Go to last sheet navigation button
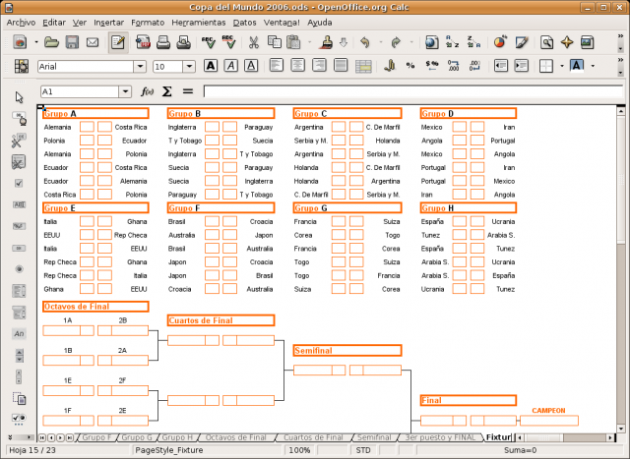 coord(70,437)
